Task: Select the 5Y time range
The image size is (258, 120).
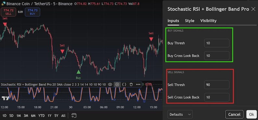Action: point(56,115)
